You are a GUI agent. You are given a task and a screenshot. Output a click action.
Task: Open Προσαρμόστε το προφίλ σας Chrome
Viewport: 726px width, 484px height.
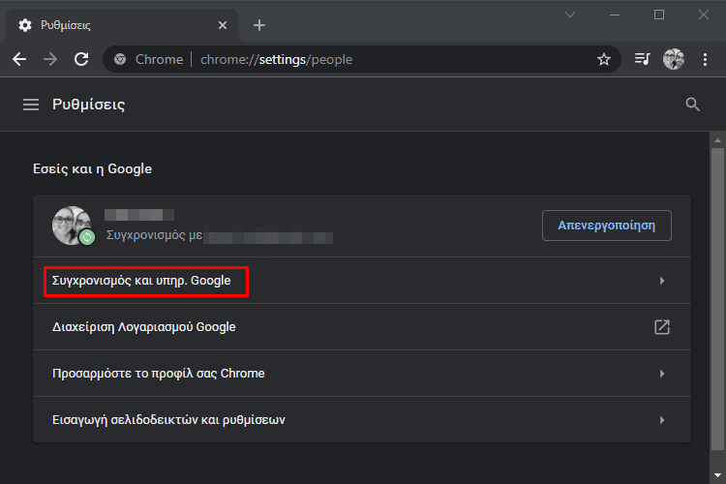pos(362,374)
